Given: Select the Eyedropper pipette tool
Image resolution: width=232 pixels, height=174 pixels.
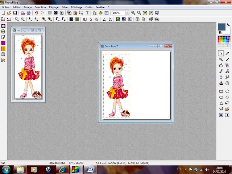Looking at the screenshot, I should tap(227, 53).
